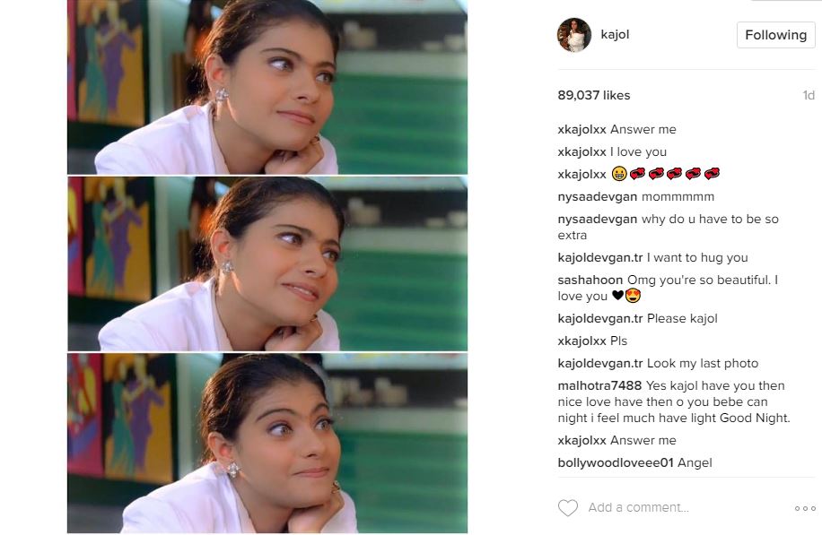The image size is (822, 535).
Task: Open xkajolxx from first Answer me comment
Action: pos(582,129)
